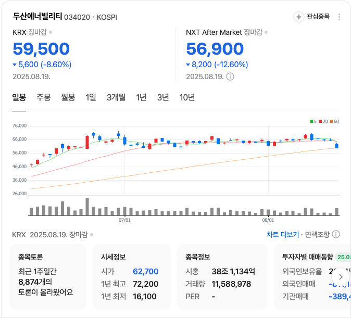Open the three-dot more options menu
The width and height of the screenshot is (351, 318).
[x=339, y=17]
